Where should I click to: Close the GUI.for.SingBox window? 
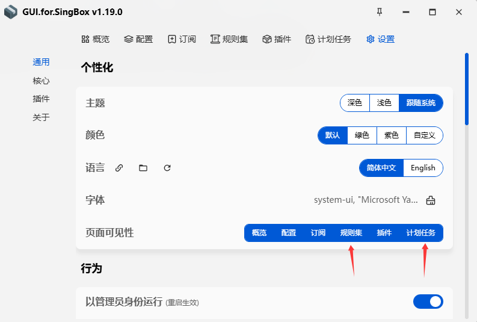click(459, 12)
